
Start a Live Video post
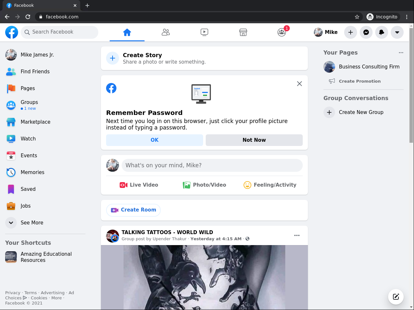(139, 185)
